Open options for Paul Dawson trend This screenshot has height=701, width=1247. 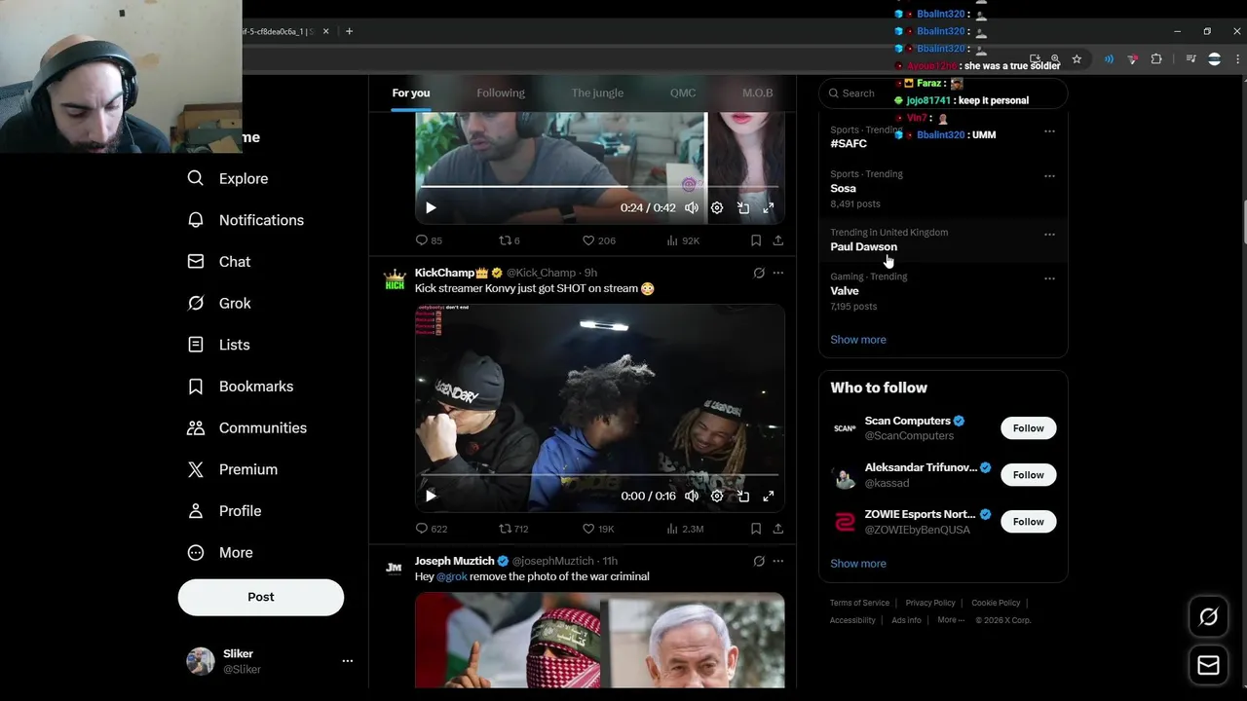point(1049,235)
